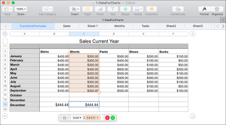The image size is (226, 125).
Task: Click the bottom range handle on Shorts selection
Action: coord(99,92)
